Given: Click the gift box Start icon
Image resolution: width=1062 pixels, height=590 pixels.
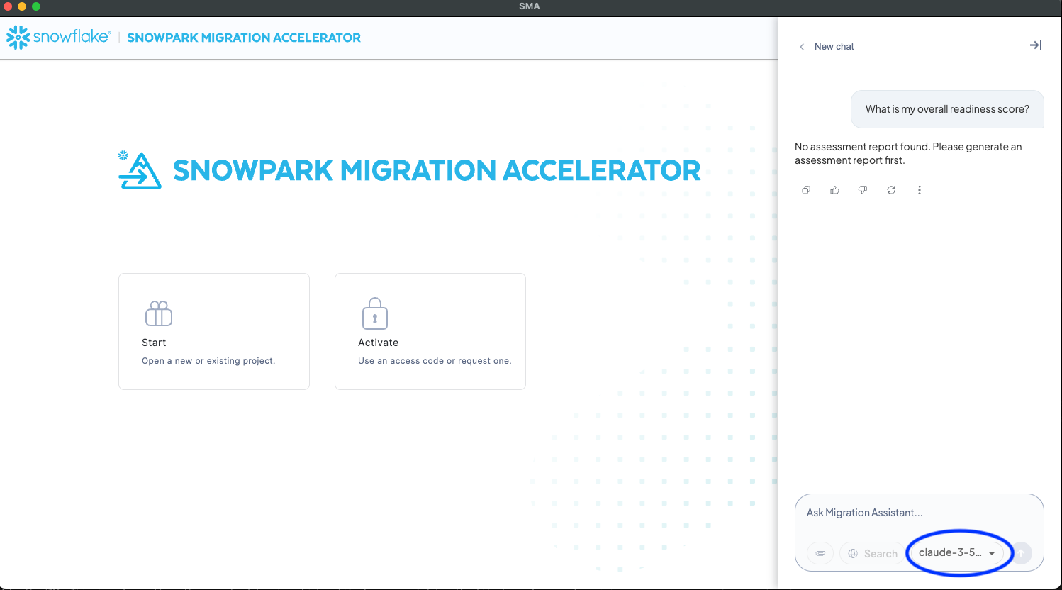Looking at the screenshot, I should tap(158, 313).
